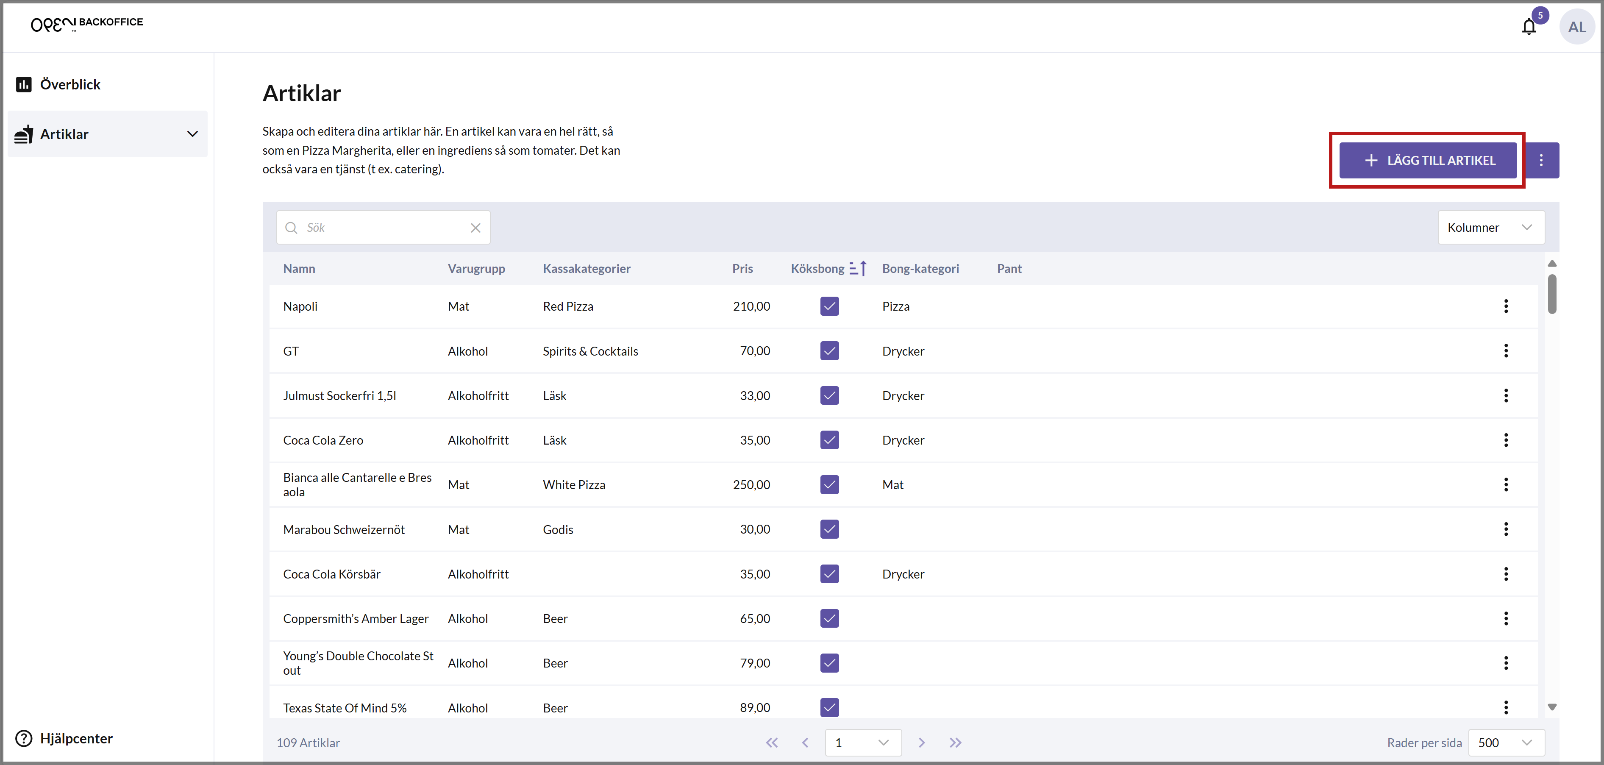
Task: Click the Red Pizza category cell
Action: coord(568,306)
